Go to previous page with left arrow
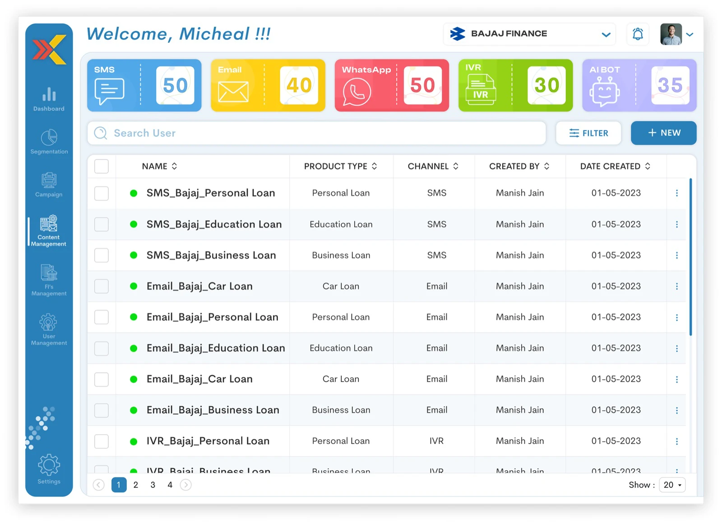This screenshot has width=722, height=524. (x=98, y=485)
